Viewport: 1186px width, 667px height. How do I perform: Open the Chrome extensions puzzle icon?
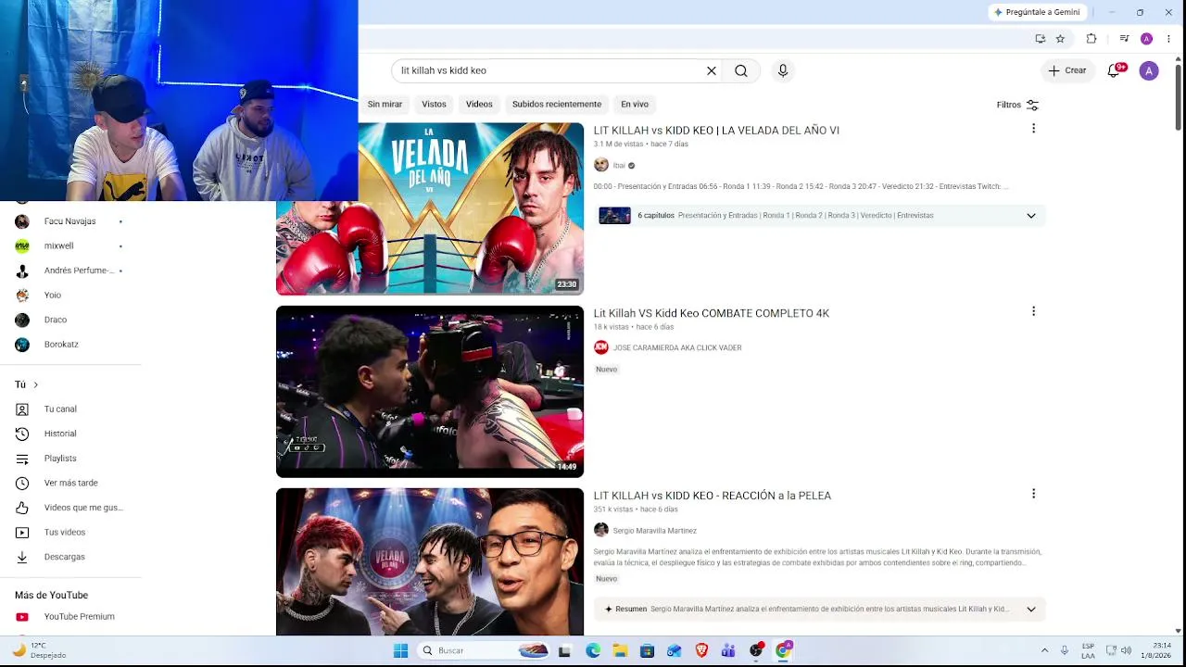click(1091, 39)
